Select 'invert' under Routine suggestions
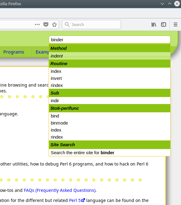The image size is (181, 205). coord(109,78)
